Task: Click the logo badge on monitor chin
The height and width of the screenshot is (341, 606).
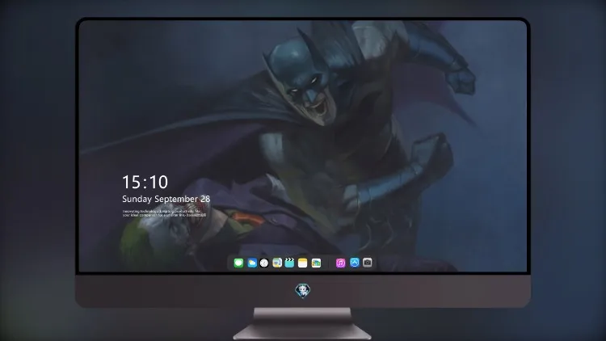Action: tap(303, 290)
